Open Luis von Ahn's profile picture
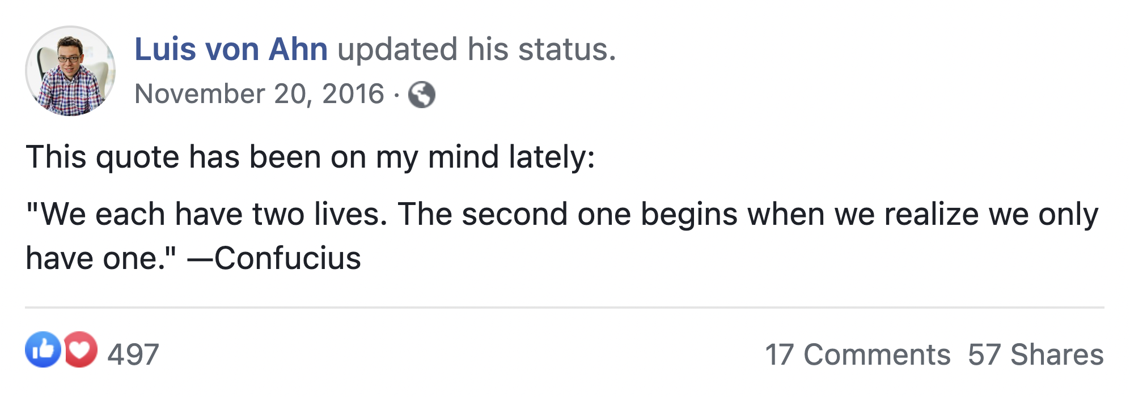 pyautogui.click(x=70, y=71)
